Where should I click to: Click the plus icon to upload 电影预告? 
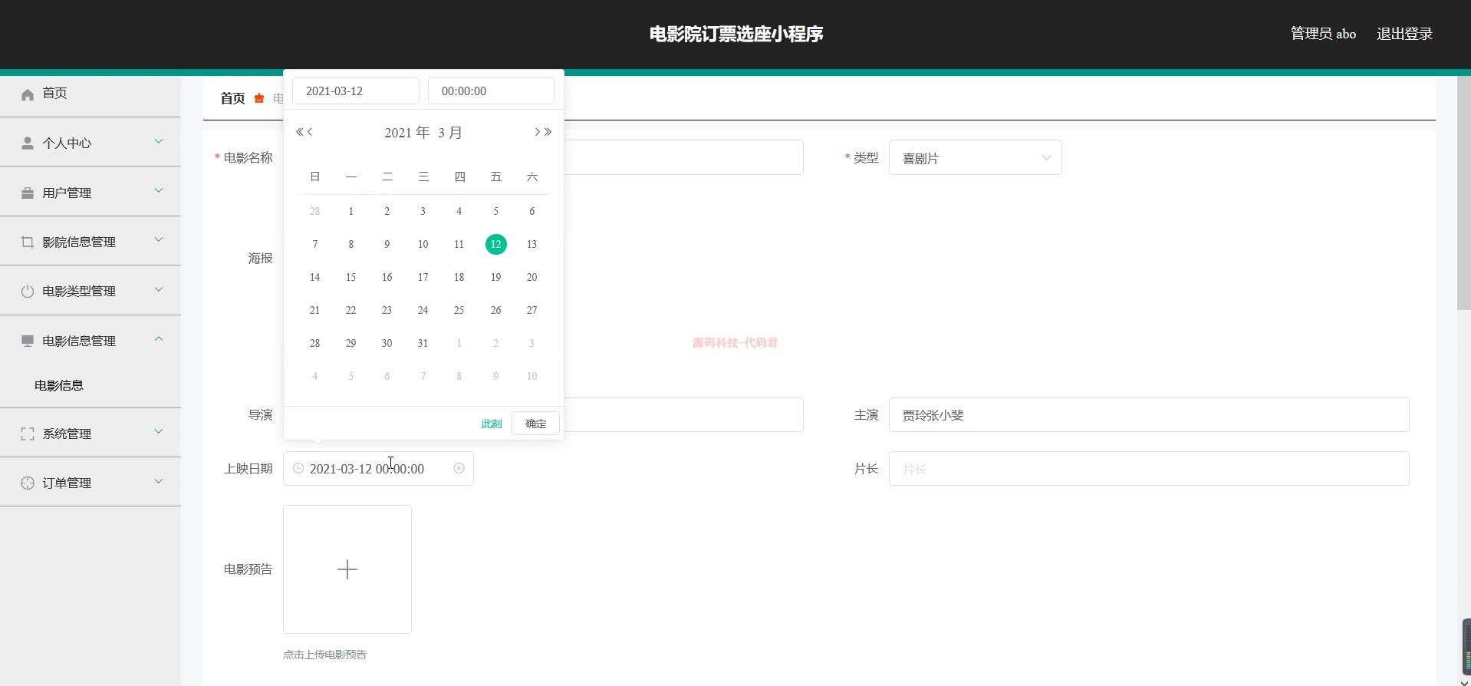pos(347,569)
